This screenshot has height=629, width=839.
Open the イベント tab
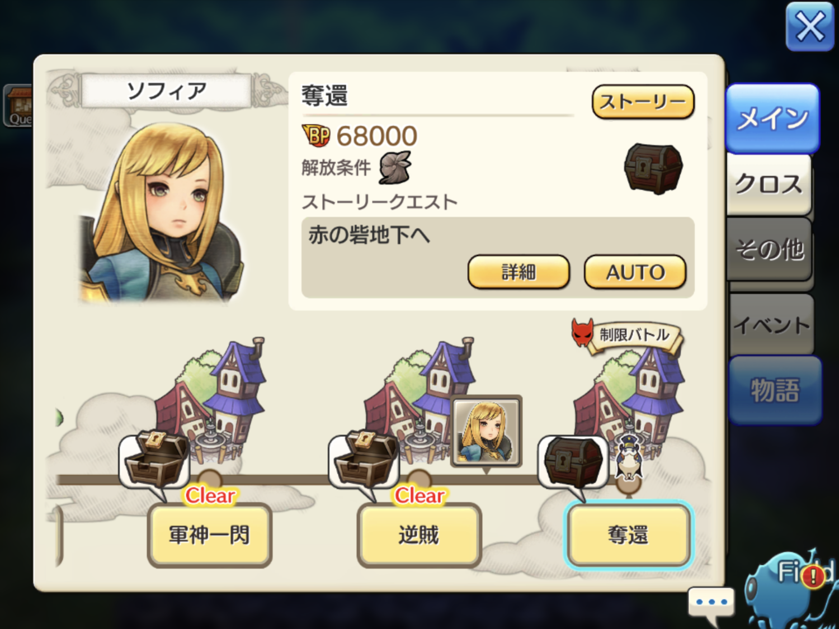[x=772, y=324]
